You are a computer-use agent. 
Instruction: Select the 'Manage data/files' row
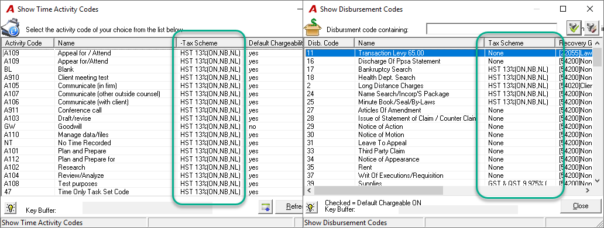tap(153, 135)
